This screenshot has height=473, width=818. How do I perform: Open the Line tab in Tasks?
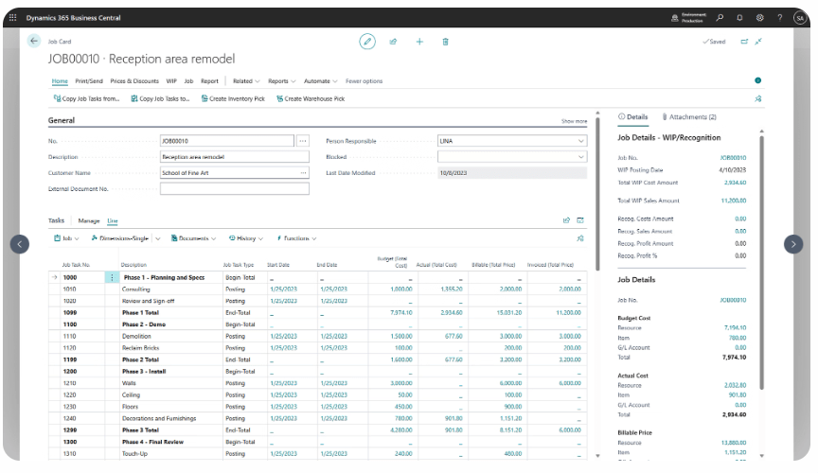coord(112,220)
